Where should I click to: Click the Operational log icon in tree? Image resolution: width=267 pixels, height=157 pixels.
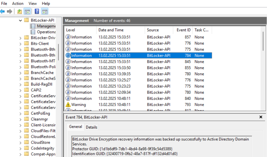click(33, 32)
